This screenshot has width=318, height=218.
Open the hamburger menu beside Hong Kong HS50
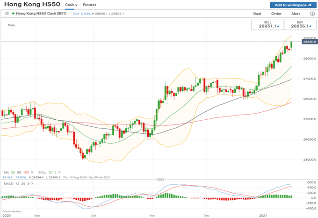click(7, 14)
